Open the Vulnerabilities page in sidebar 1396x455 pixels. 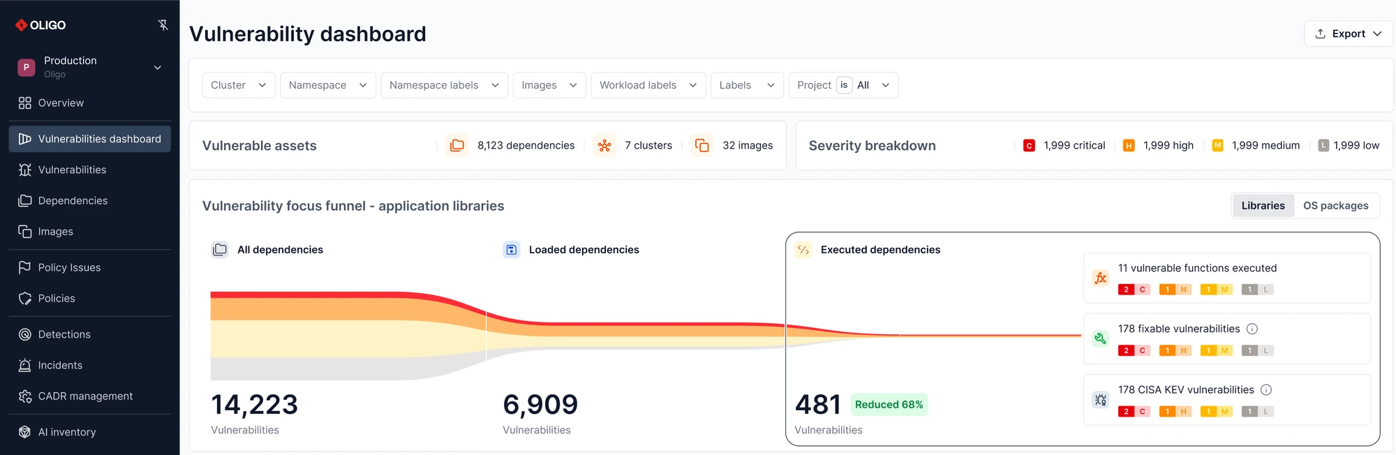[89, 170]
